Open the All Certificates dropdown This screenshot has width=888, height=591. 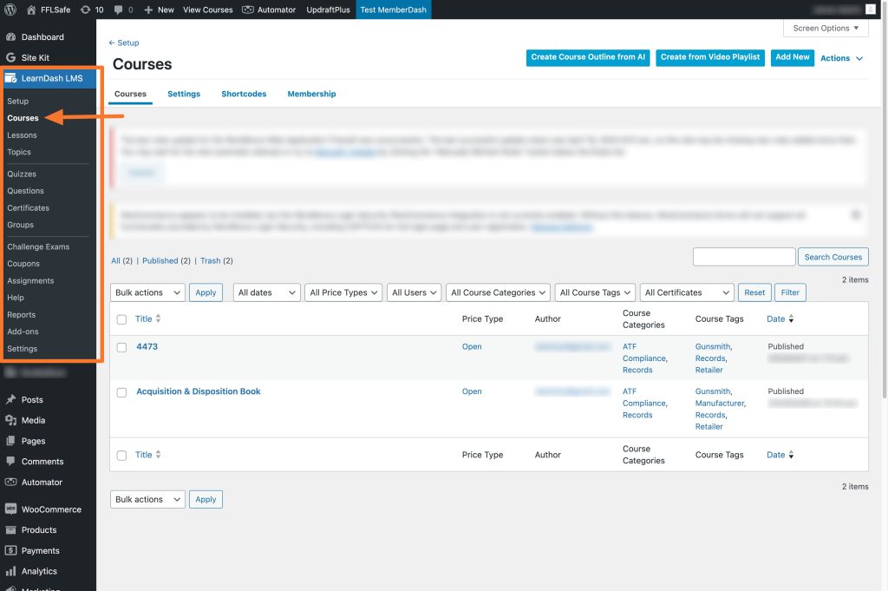click(x=687, y=292)
